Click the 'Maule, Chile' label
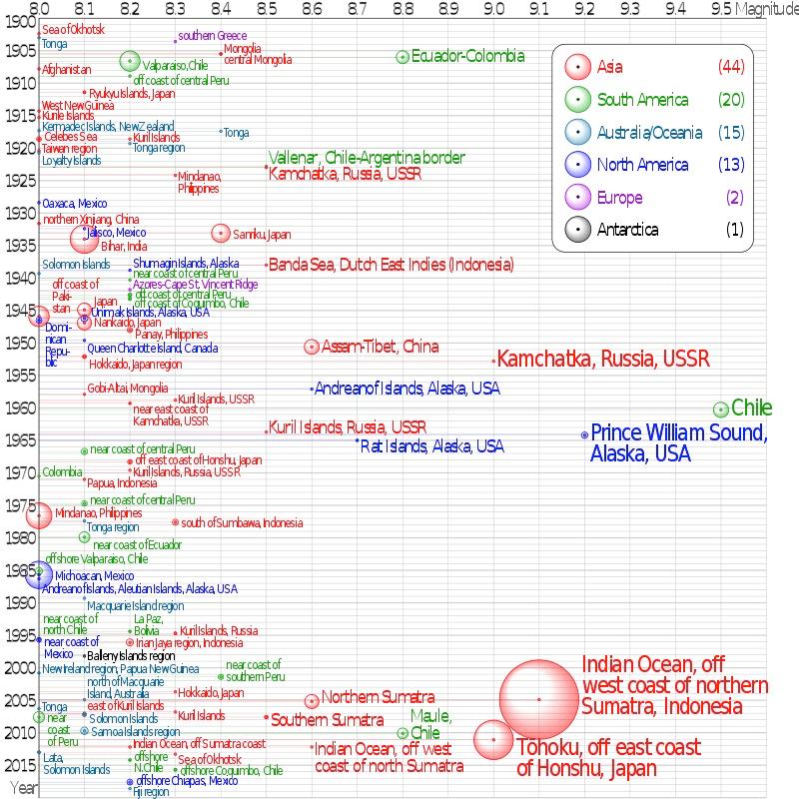The width and height of the screenshot is (799, 799). [x=431, y=725]
